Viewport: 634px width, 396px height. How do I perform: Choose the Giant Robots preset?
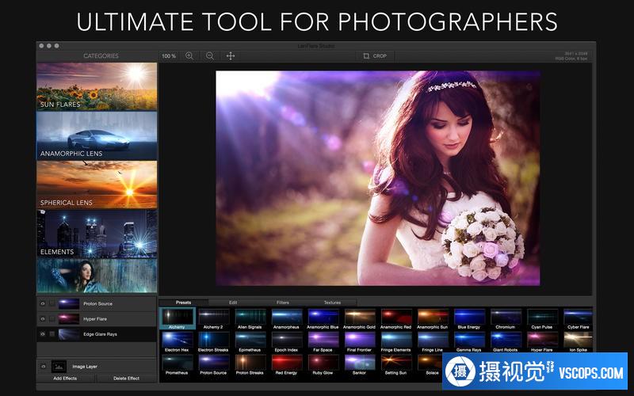tap(506, 342)
